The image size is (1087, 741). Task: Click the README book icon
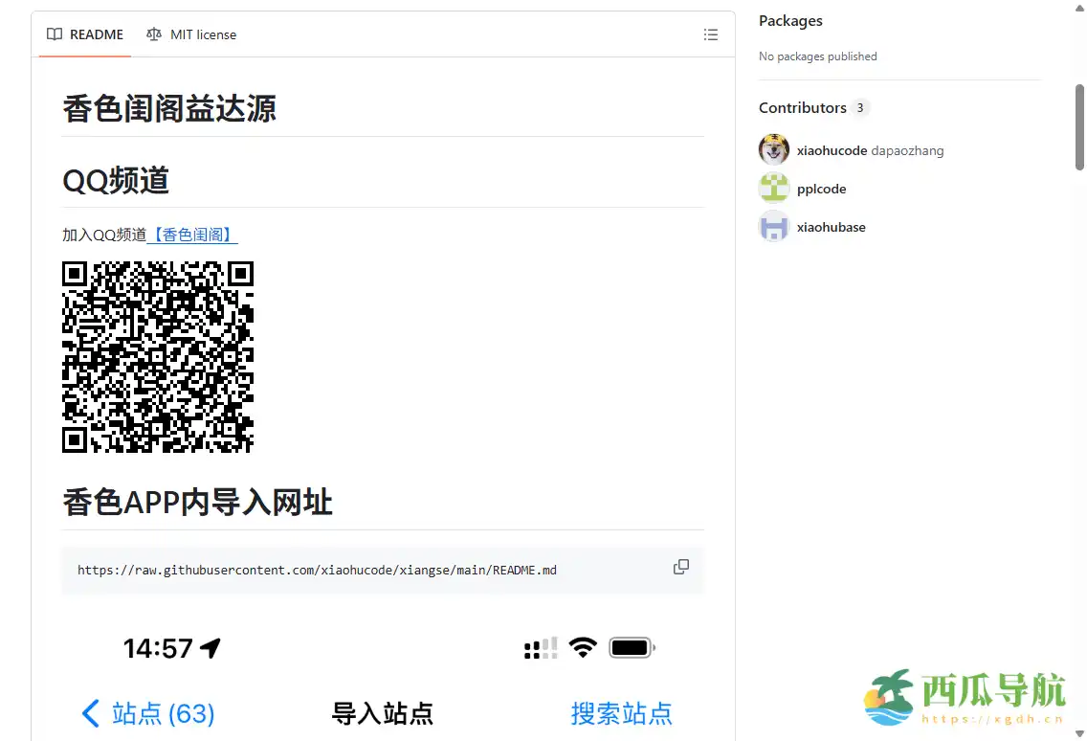pos(55,34)
